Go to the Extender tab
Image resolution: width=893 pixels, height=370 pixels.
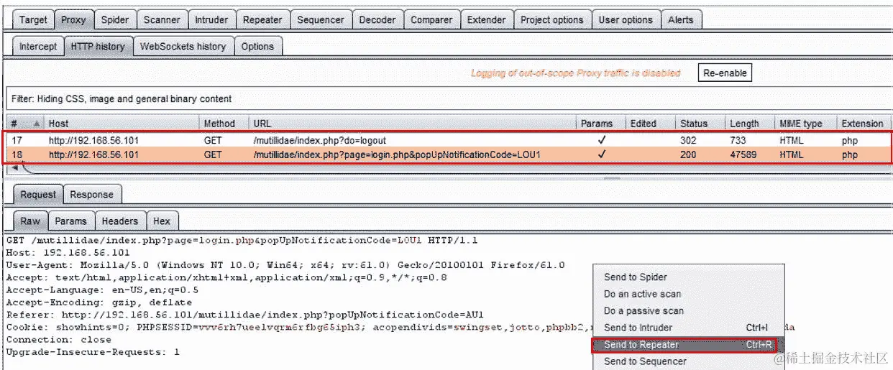(x=487, y=19)
